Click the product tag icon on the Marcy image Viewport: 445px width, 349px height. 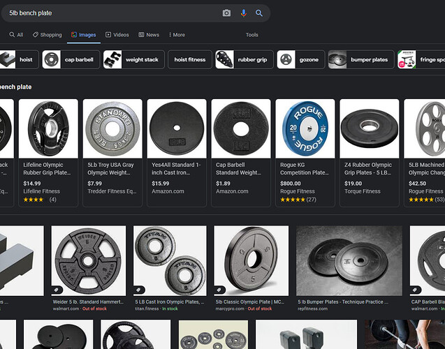(x=219, y=290)
